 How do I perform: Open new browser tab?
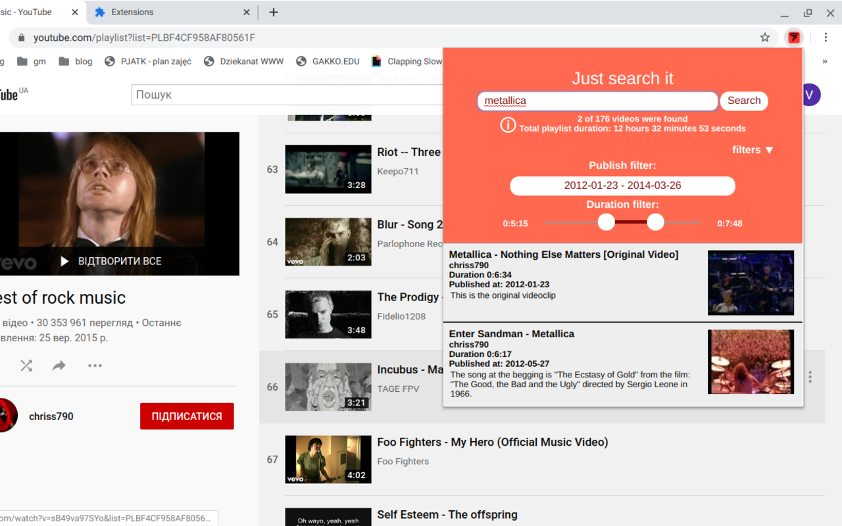tap(274, 12)
